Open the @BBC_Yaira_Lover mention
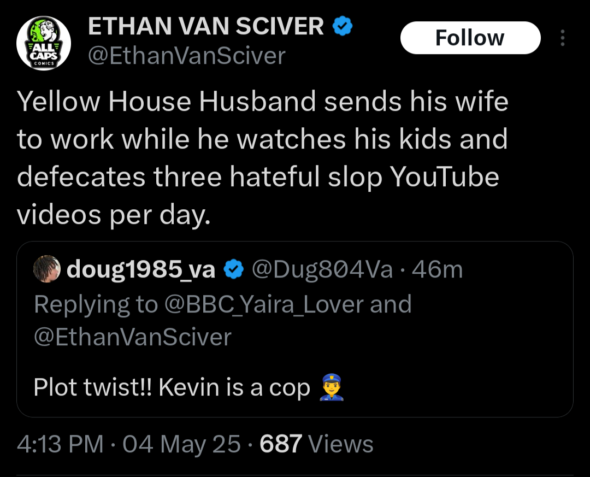590x477 pixels. tap(263, 304)
